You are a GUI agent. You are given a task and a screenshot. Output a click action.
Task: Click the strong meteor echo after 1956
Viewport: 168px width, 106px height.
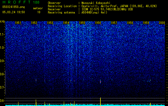pyautogui.click(x=100, y=82)
